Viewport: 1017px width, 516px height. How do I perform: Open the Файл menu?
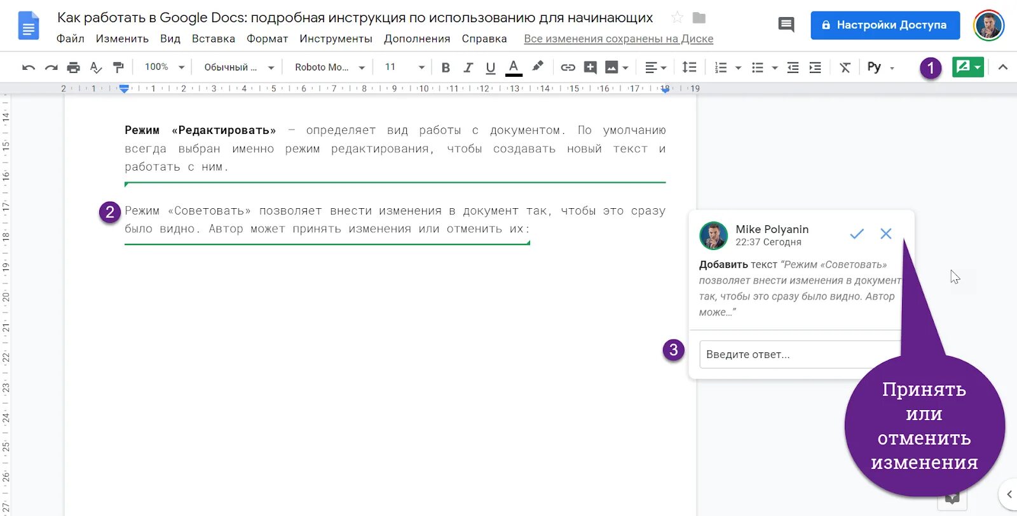pyautogui.click(x=71, y=39)
